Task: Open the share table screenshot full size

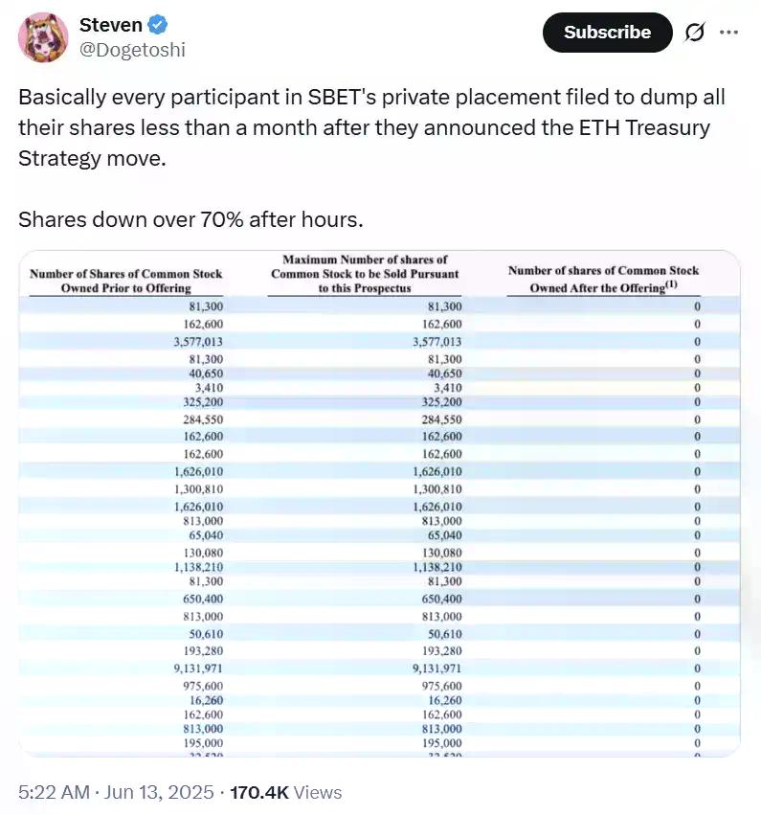Action: tap(380, 503)
